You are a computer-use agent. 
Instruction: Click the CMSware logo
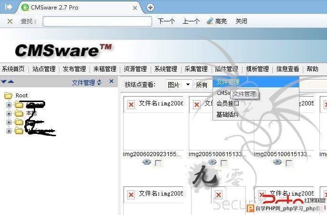pyautogui.click(x=64, y=50)
